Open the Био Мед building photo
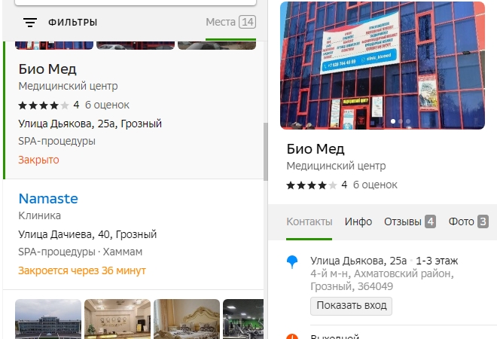Screen dimensions: 497x339 (383, 66)
